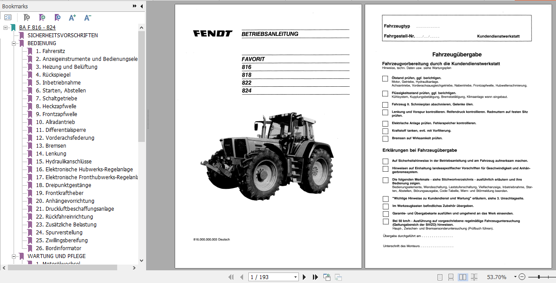This screenshot has height=283, width=556.
Task: Jump to last page button
Action: (x=315, y=277)
